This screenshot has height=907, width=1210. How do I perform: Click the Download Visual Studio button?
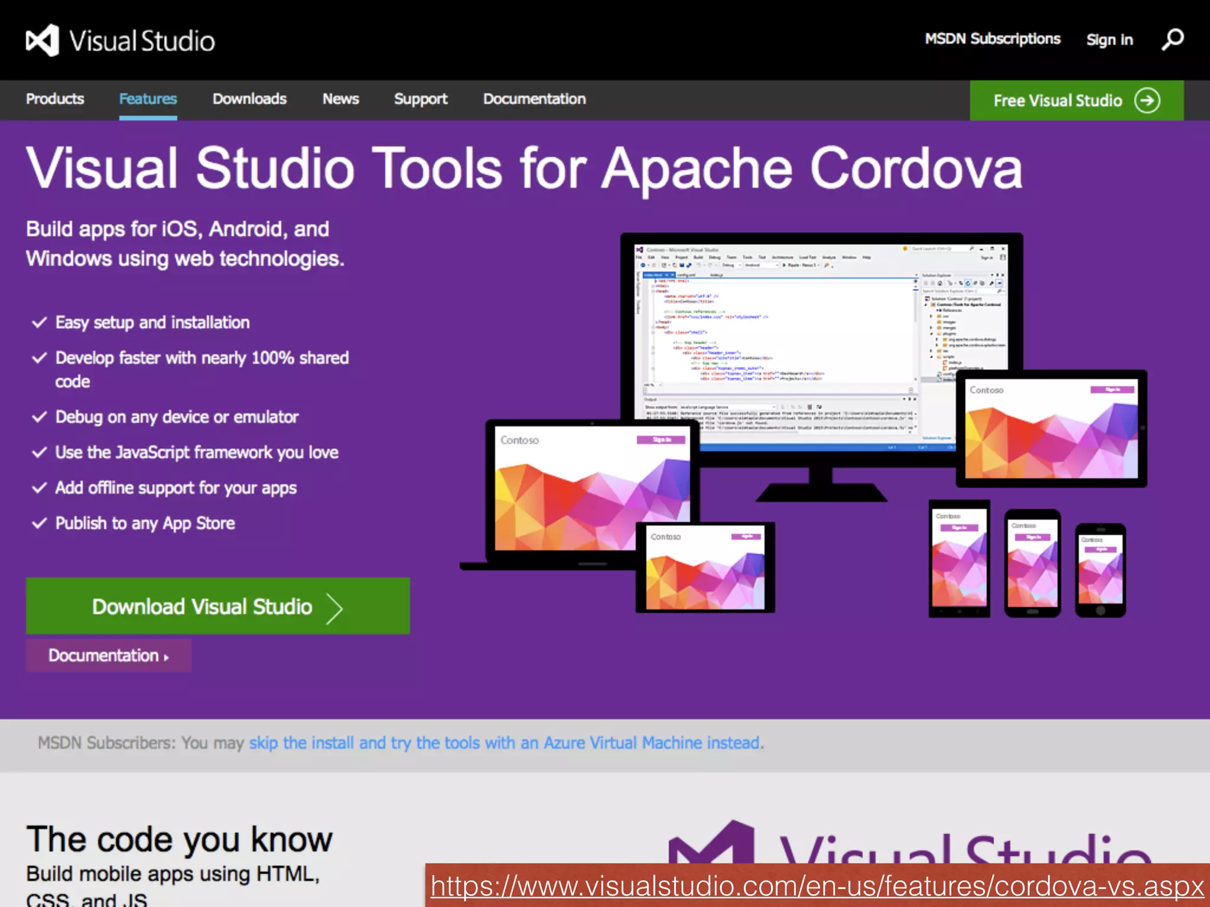218,606
